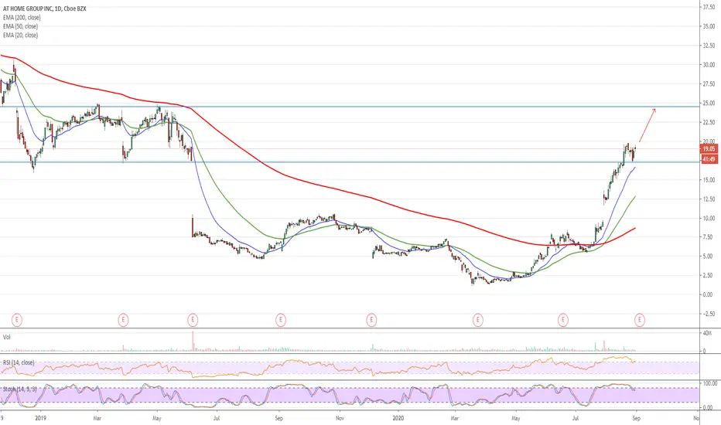Click the Sep label at the right end of the time axis
Screen dimensions: 721x425
[636, 419]
